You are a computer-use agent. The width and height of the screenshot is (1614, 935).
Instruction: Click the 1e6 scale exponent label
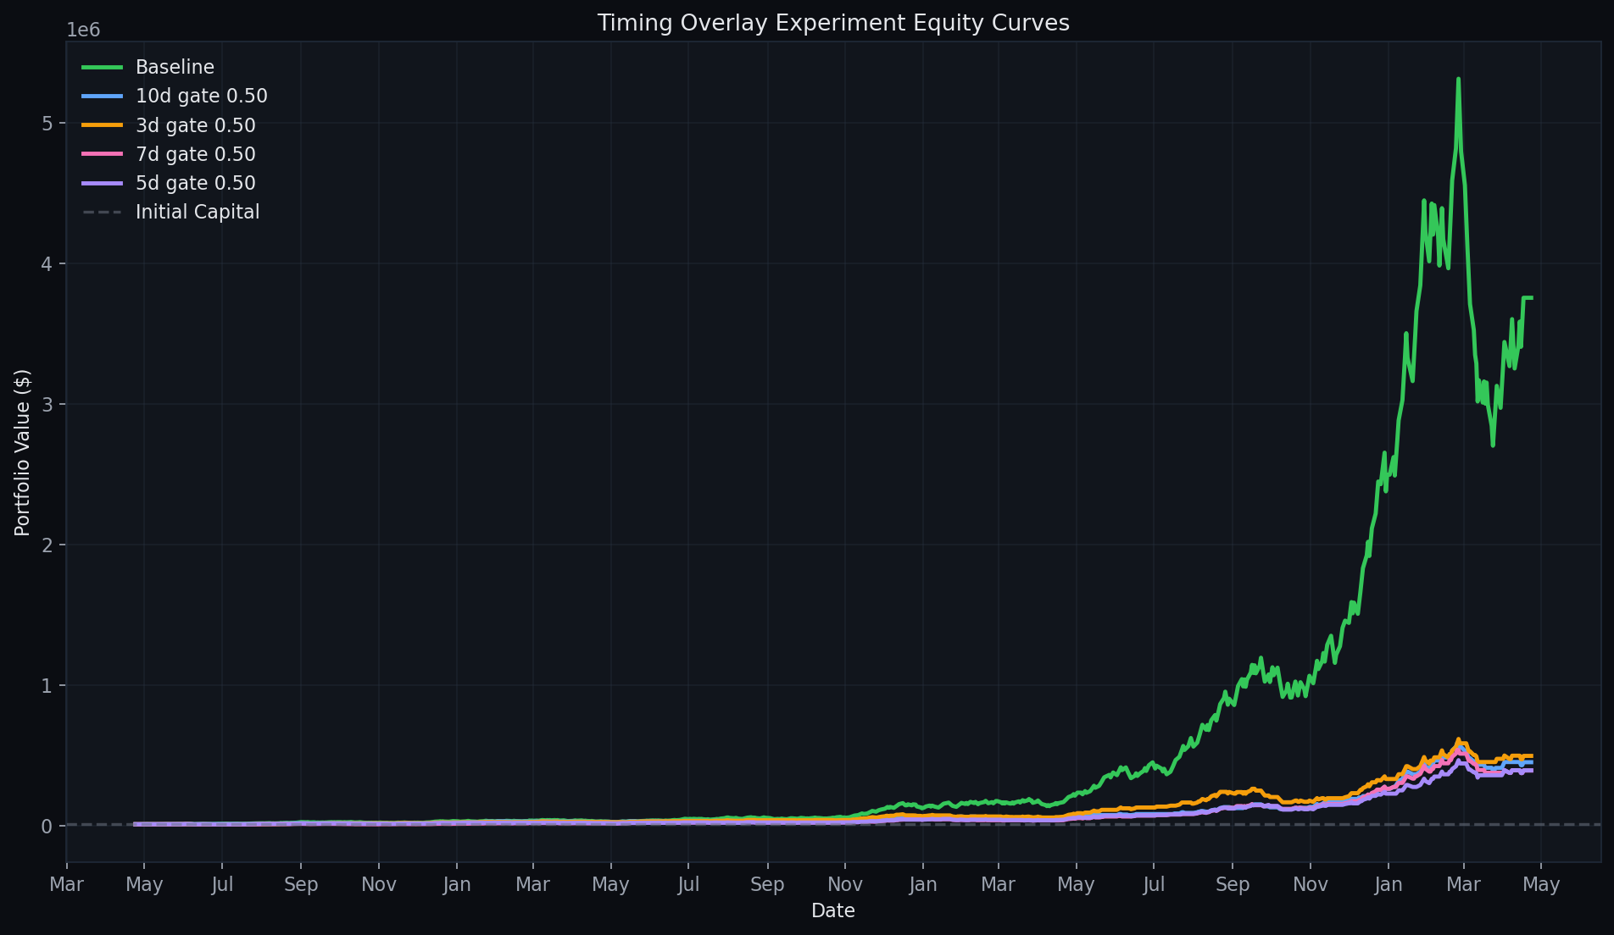point(83,30)
